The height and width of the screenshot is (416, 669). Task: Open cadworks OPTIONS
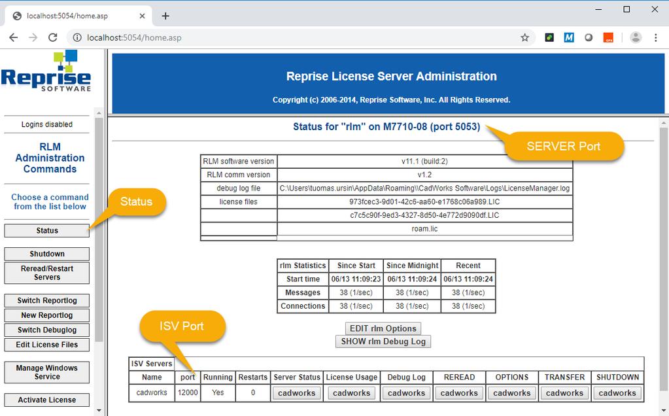tap(512, 393)
